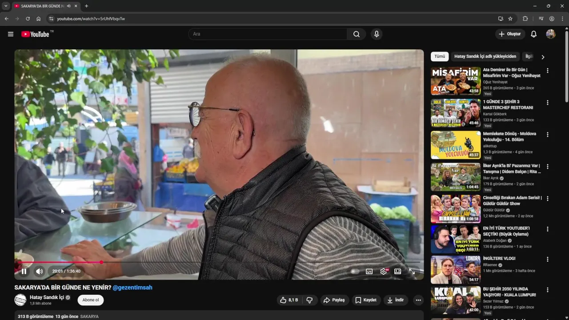Mute the video volume
This screenshot has height=320, width=569.
(x=40, y=271)
